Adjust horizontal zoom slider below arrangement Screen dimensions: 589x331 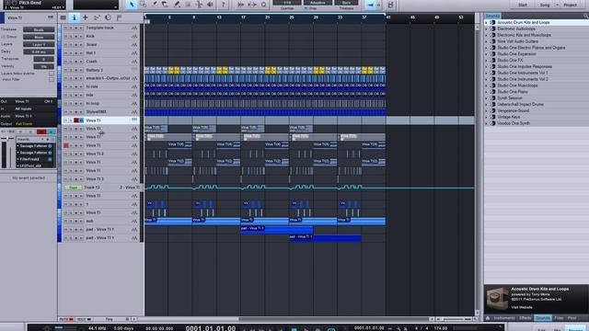[454, 319]
